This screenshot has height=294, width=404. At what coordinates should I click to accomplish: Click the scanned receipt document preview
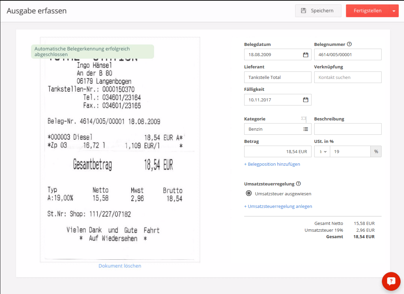pyautogui.click(x=120, y=153)
